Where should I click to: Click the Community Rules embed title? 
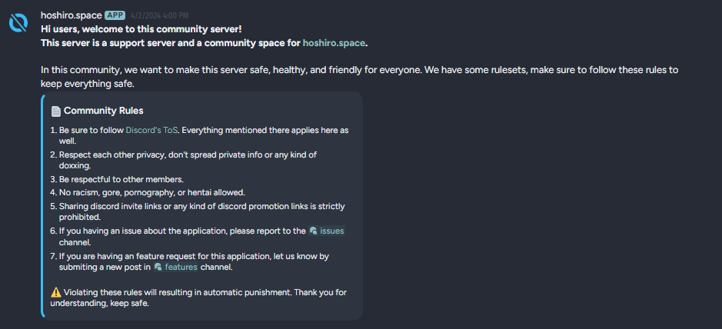(x=103, y=111)
